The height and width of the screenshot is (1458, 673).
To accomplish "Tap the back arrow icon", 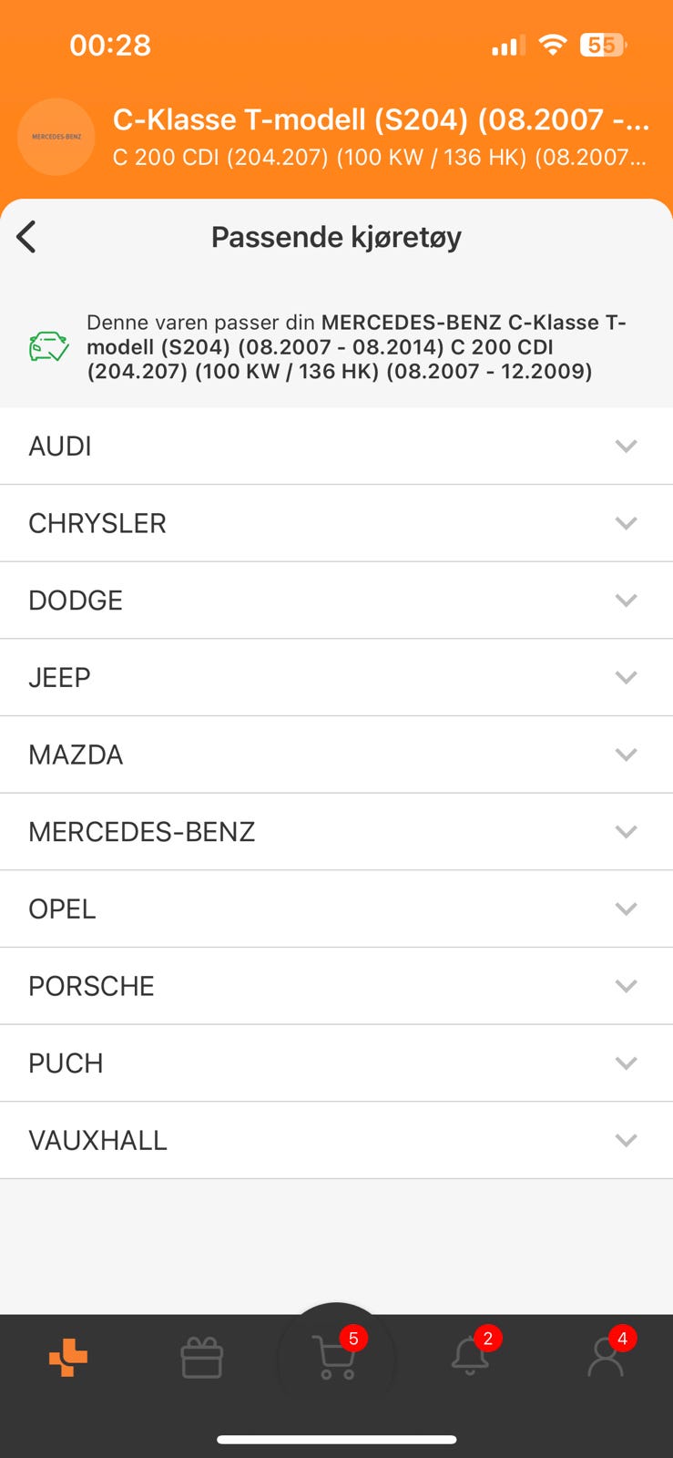I will (x=26, y=237).
